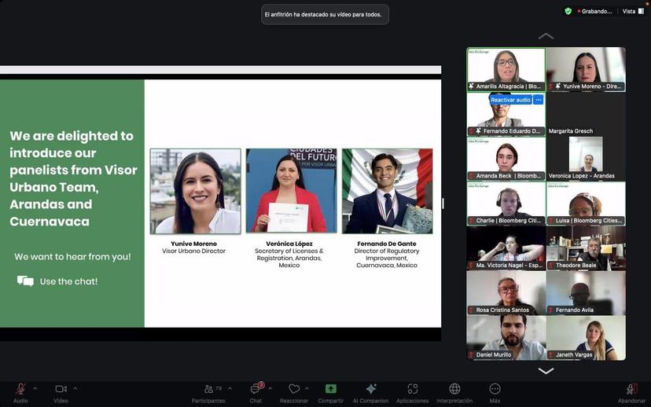This screenshot has width=651, height=407.
Task: Click Abandonar to leave the meeting
Action: [631, 390]
